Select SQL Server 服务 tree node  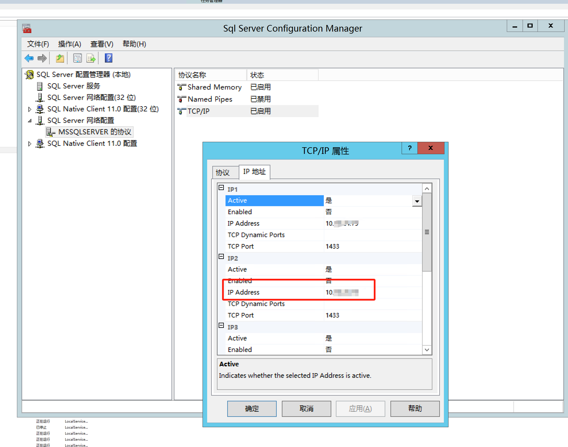74,86
